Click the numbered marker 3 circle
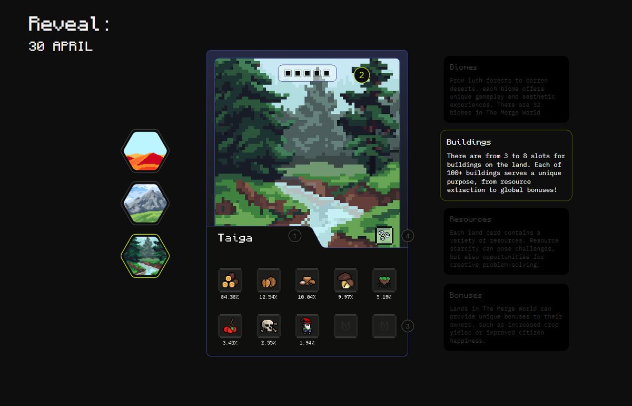The image size is (632, 406). [x=407, y=326]
